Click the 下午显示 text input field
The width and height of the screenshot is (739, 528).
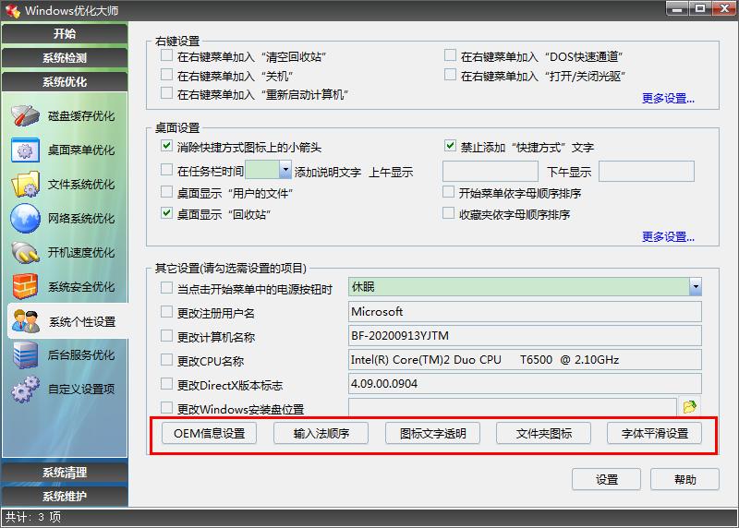coord(647,171)
